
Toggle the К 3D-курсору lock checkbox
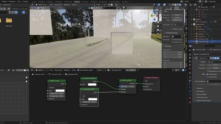[172, 40]
